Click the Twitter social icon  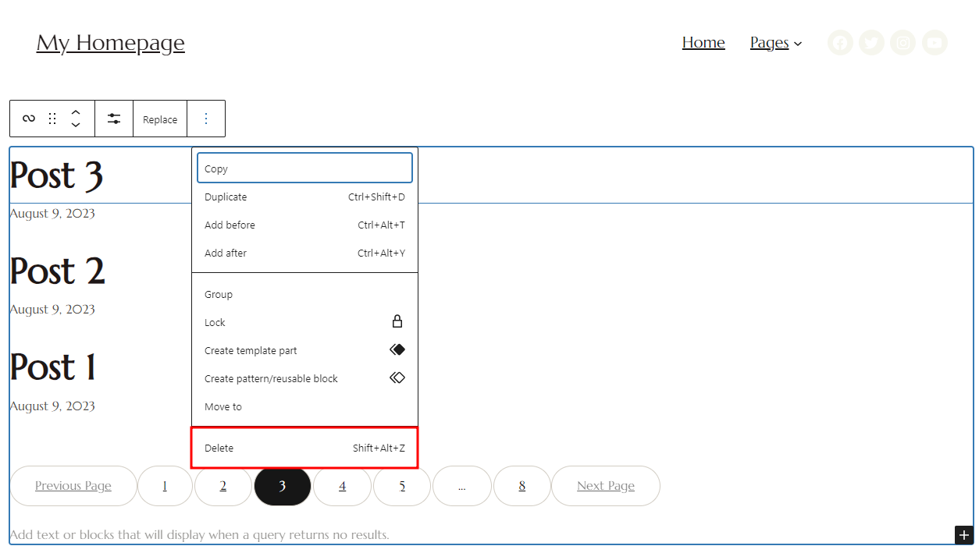point(871,42)
